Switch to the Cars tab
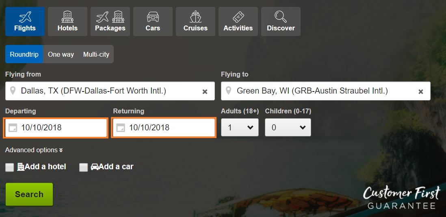Viewport: 446px width, 217px height. (x=153, y=21)
